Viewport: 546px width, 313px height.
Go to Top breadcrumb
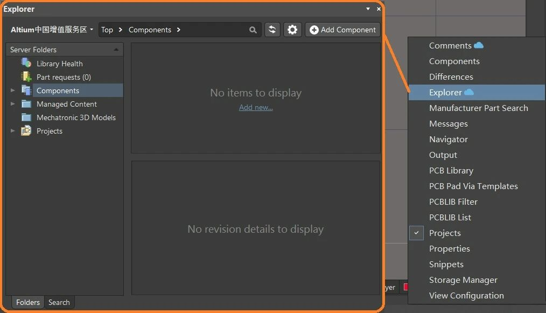[x=107, y=30]
